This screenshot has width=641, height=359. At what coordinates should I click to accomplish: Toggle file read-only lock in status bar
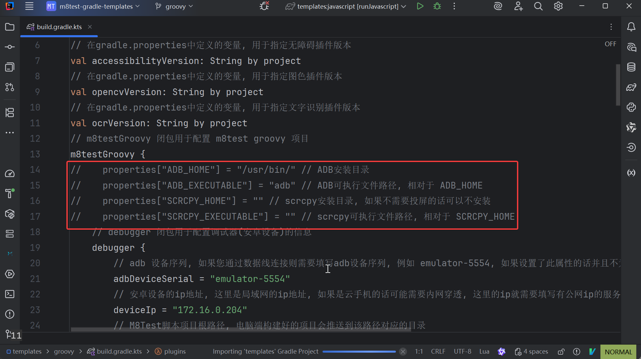pos(561,352)
